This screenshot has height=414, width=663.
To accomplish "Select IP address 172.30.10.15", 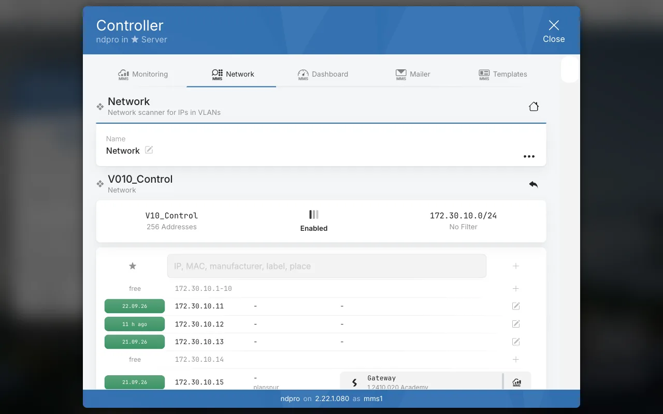I will [199, 382].
